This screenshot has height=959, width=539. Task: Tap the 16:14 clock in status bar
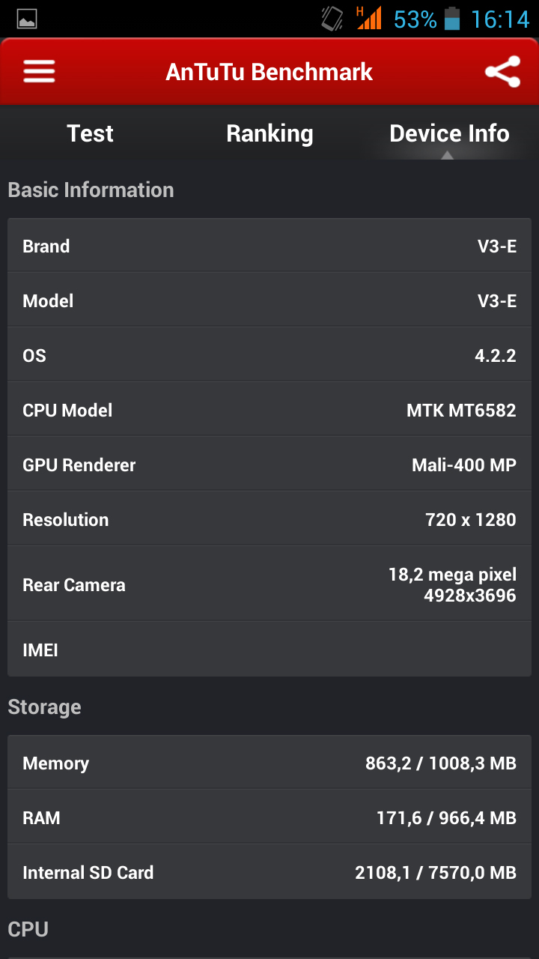coord(500,19)
